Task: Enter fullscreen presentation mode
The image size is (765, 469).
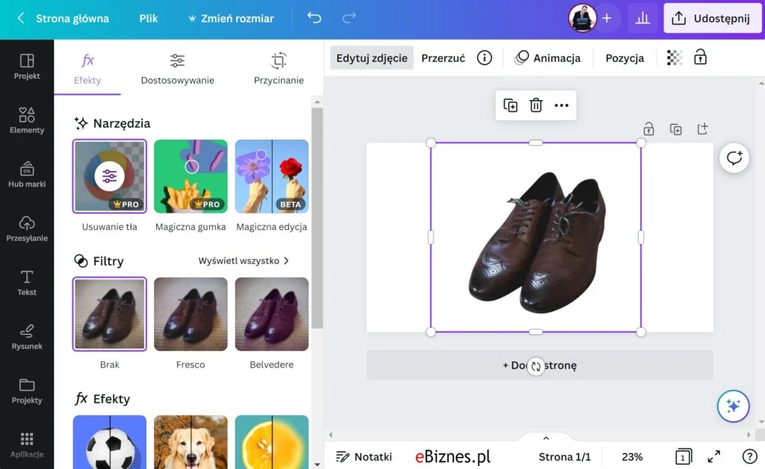Action: (x=713, y=457)
